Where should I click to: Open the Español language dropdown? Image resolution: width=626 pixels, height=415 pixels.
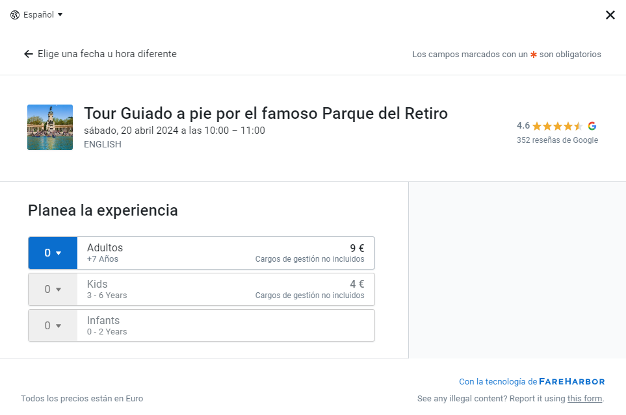tap(43, 15)
